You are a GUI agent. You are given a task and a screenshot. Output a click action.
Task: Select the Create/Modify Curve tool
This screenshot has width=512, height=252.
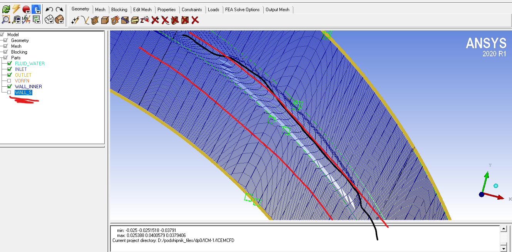[x=85, y=20]
